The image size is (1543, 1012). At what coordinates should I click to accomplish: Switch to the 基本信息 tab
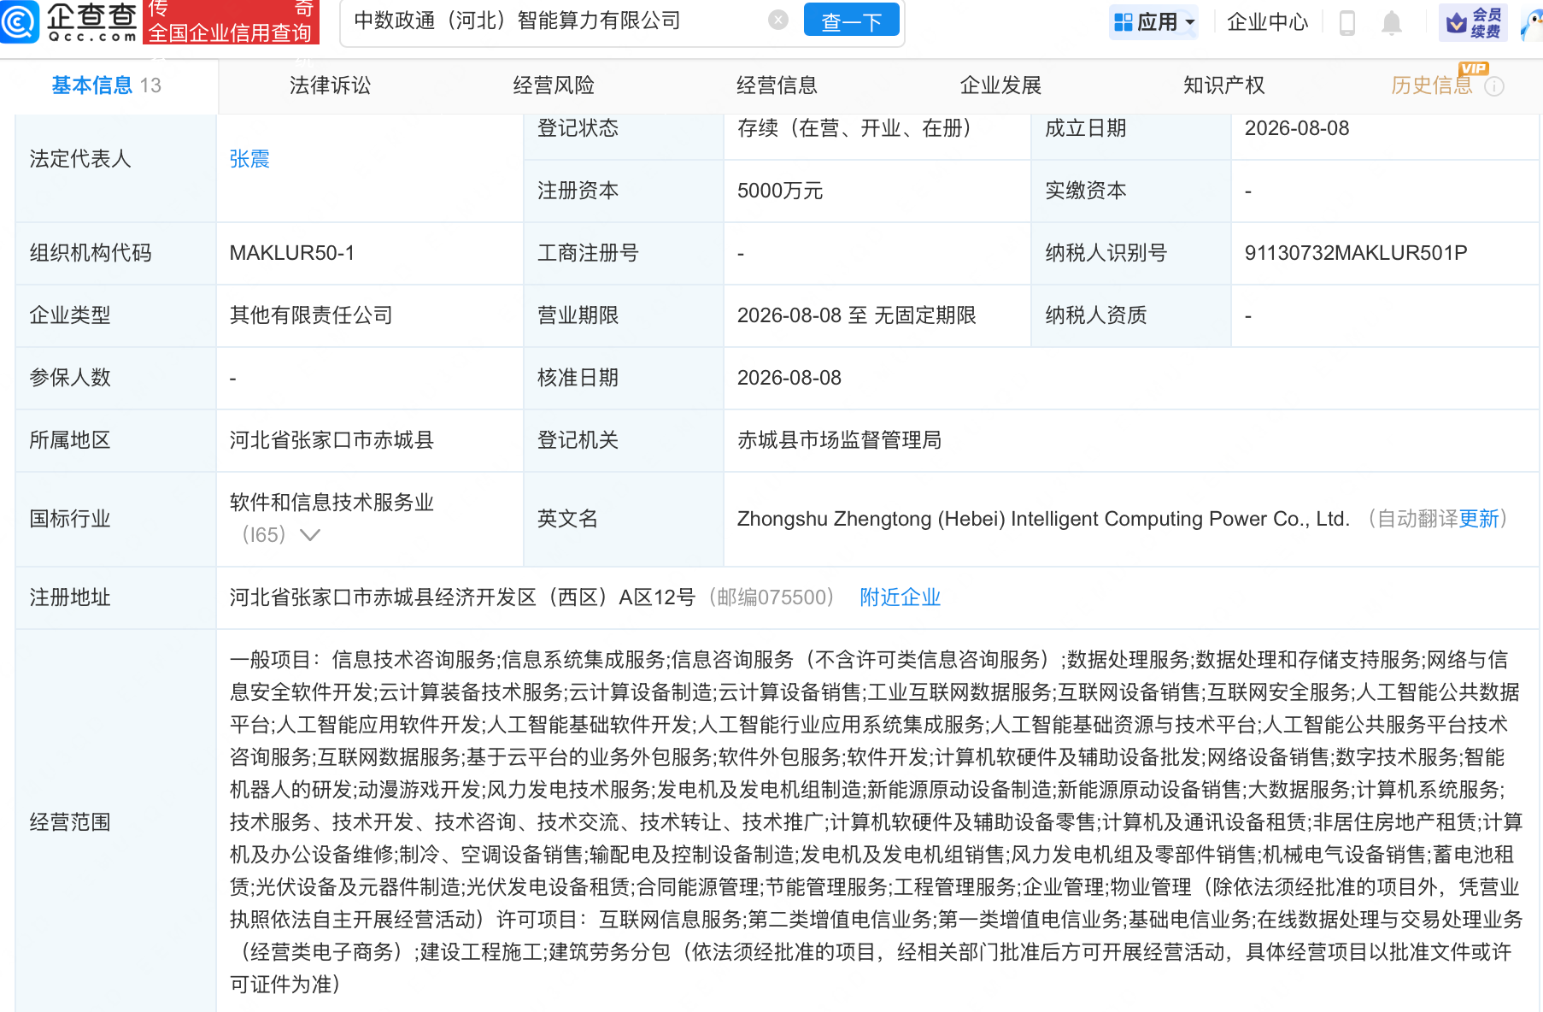pos(106,85)
